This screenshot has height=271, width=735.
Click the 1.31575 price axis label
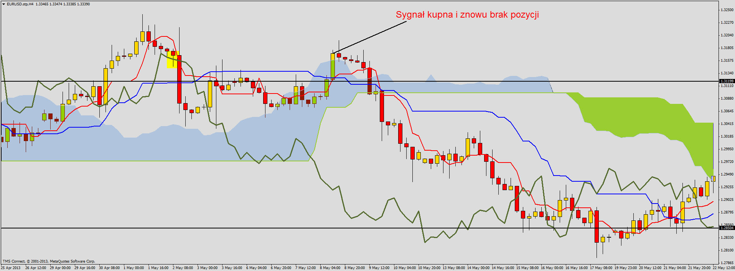point(727,61)
